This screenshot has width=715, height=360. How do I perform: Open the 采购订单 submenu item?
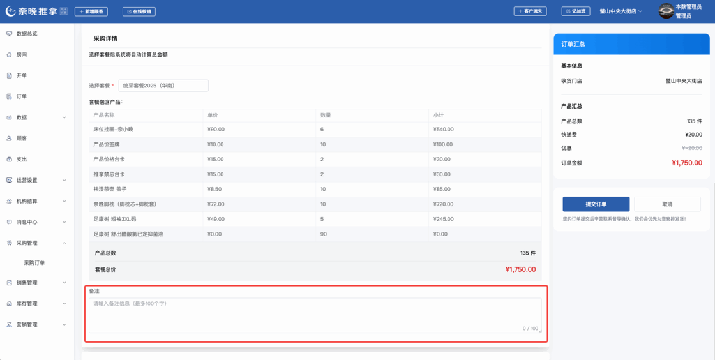pyautogui.click(x=34, y=263)
